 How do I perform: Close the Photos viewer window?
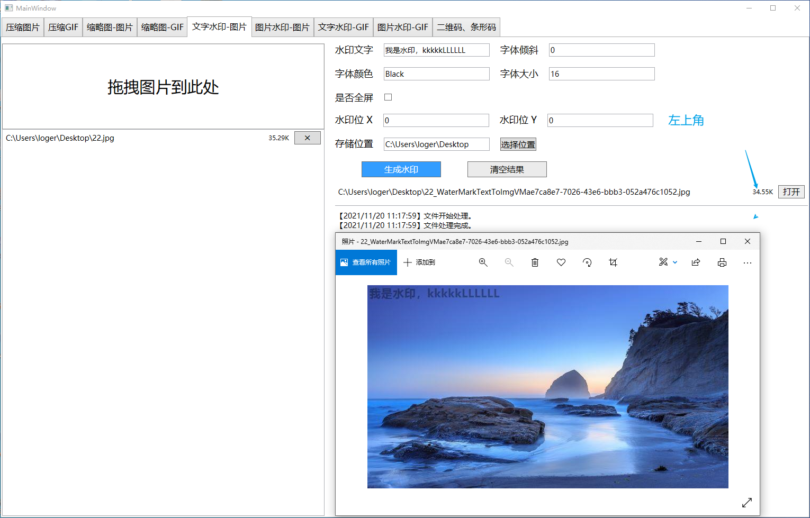click(748, 241)
